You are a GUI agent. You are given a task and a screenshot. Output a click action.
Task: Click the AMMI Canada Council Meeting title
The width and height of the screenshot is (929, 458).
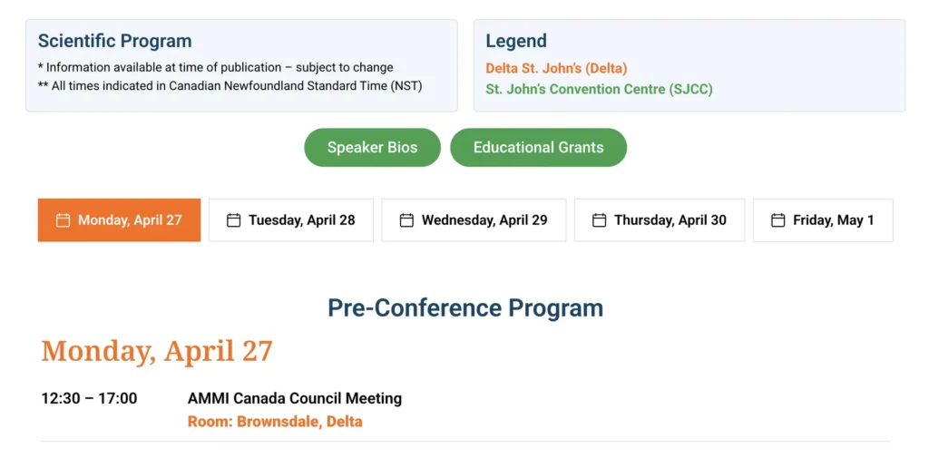(x=294, y=398)
